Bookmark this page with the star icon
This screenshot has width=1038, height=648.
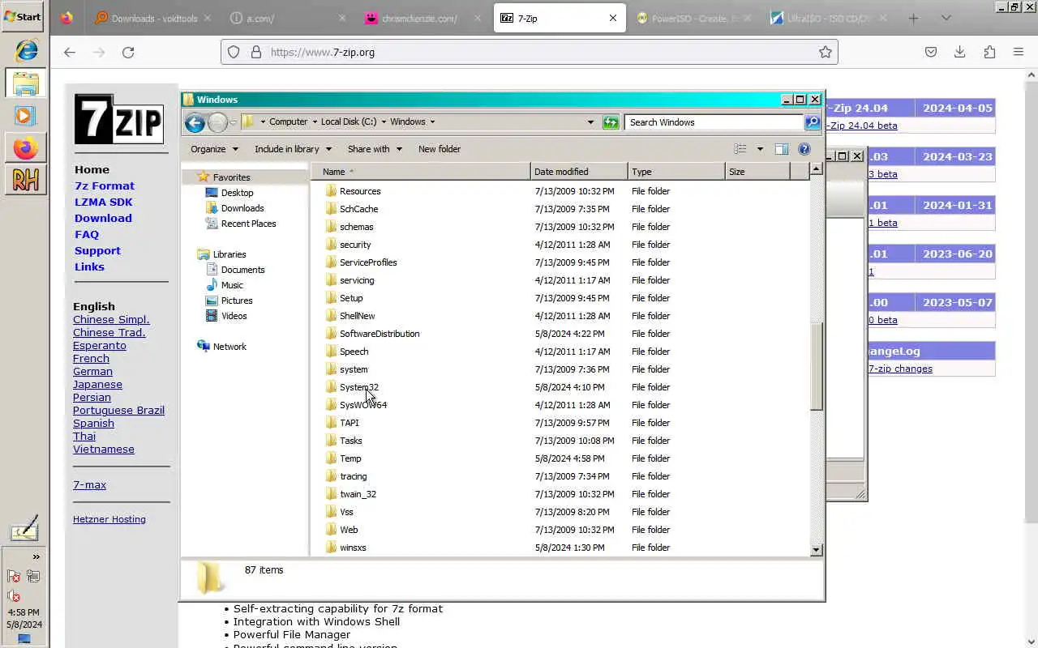pos(826,52)
